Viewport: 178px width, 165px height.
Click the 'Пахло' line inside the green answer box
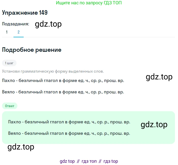point(69,122)
